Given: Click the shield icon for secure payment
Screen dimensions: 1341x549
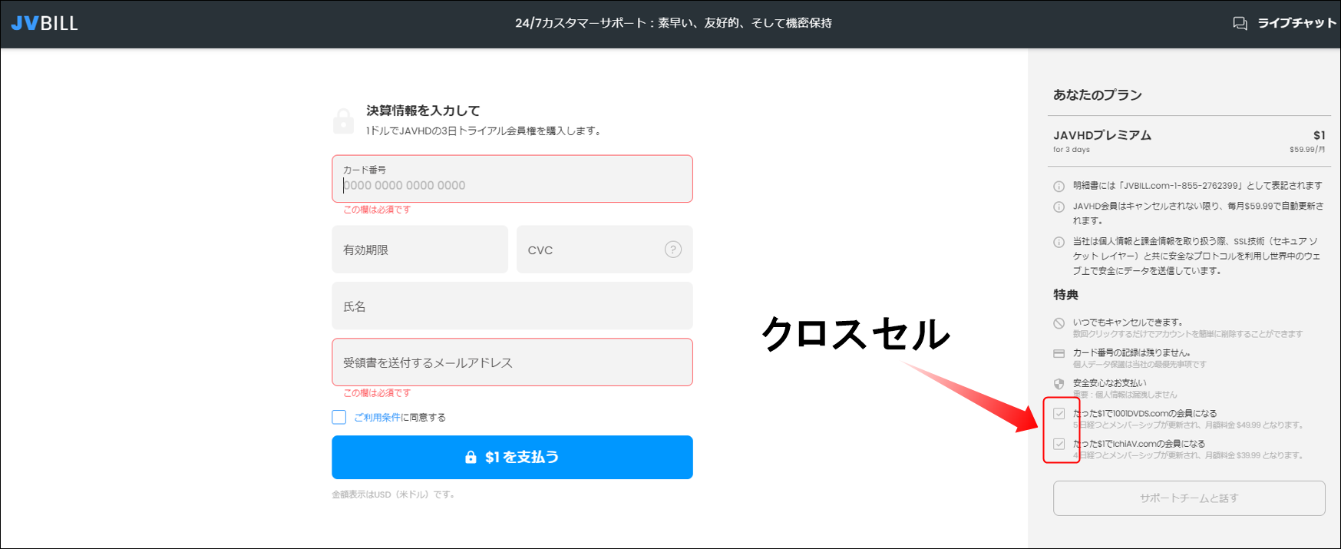Looking at the screenshot, I should click(1059, 384).
